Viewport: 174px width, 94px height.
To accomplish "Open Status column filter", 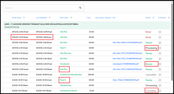I will point(154,18).
